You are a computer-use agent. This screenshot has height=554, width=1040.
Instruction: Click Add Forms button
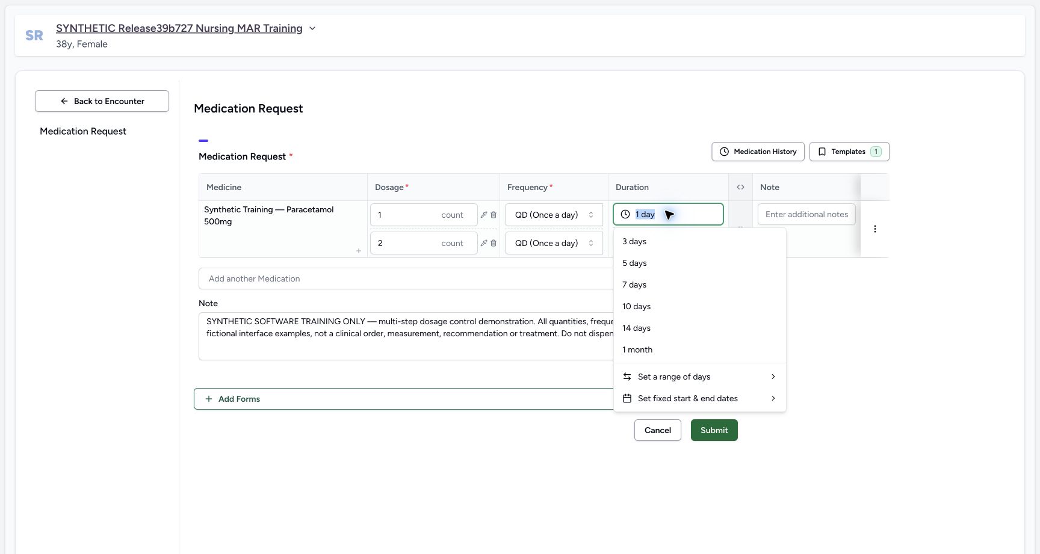pos(404,399)
